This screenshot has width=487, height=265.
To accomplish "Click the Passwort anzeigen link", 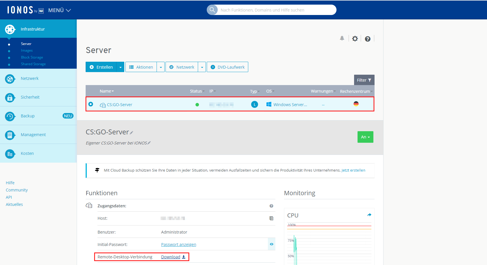I will 178,245.
